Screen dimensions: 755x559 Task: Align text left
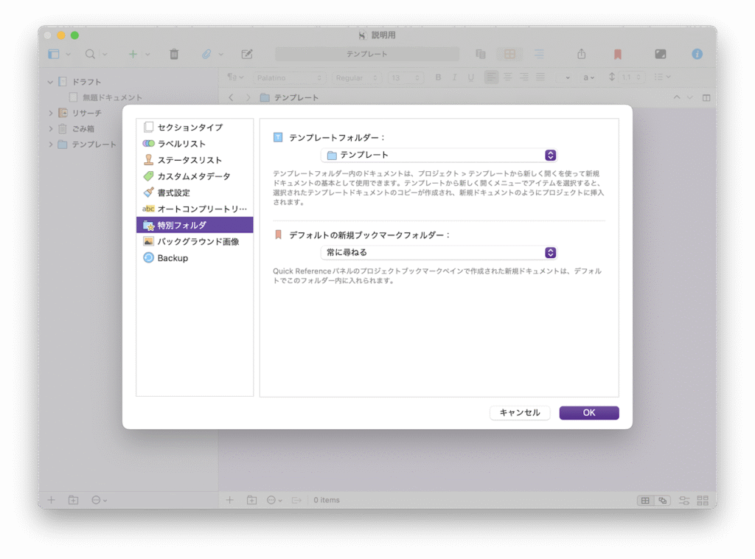(x=491, y=77)
